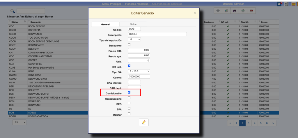Uncheck the Comisionable checkbox

pos(129,92)
